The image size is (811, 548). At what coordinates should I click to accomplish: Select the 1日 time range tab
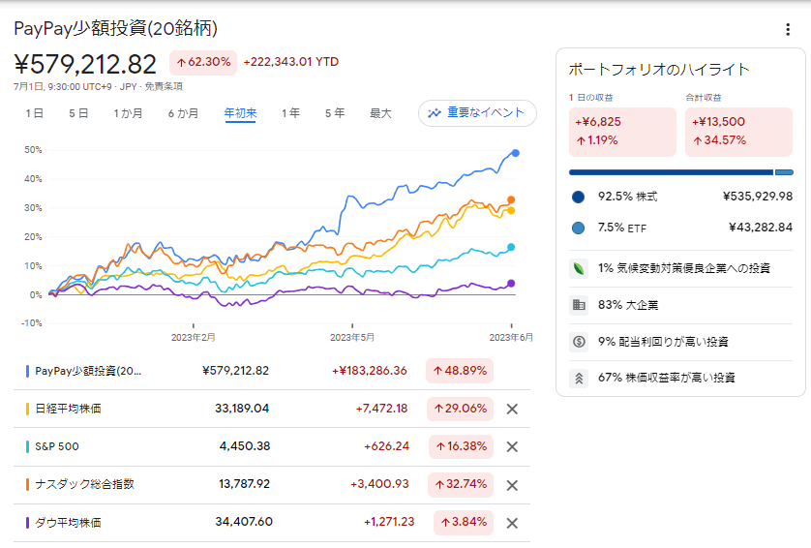coord(34,113)
